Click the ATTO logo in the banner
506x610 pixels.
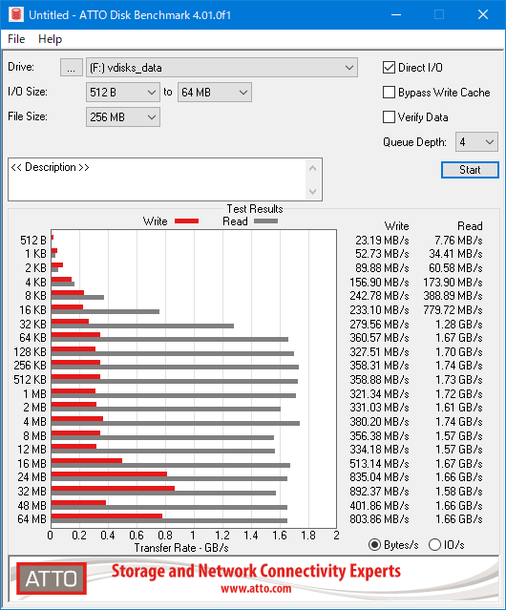(x=52, y=578)
